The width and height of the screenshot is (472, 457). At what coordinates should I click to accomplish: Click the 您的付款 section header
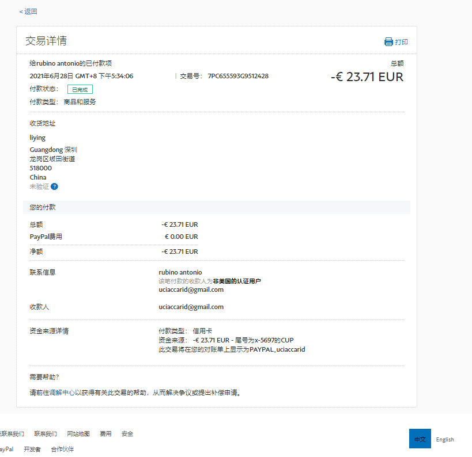point(43,207)
